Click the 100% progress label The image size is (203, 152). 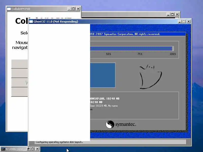pyautogui.click(x=173, y=54)
